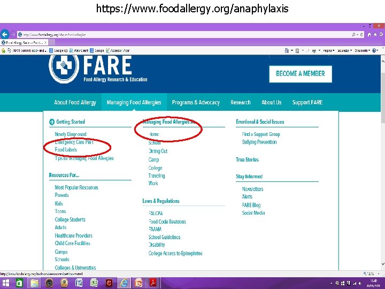The image size is (385, 289).
Task: Open the browser Tools gear icon
Action: coord(381,35)
